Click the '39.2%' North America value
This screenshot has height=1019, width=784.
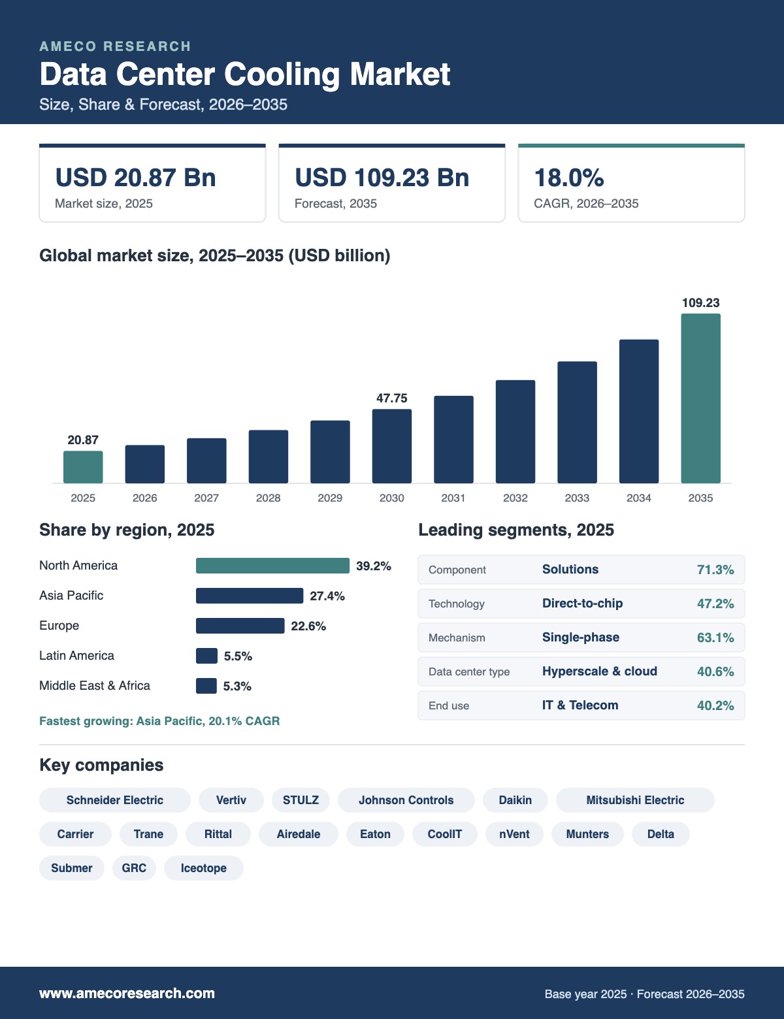[374, 566]
